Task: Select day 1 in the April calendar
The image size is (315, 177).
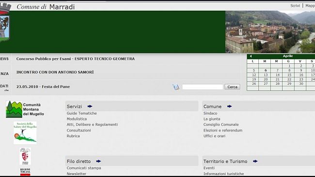Action: point(289,66)
